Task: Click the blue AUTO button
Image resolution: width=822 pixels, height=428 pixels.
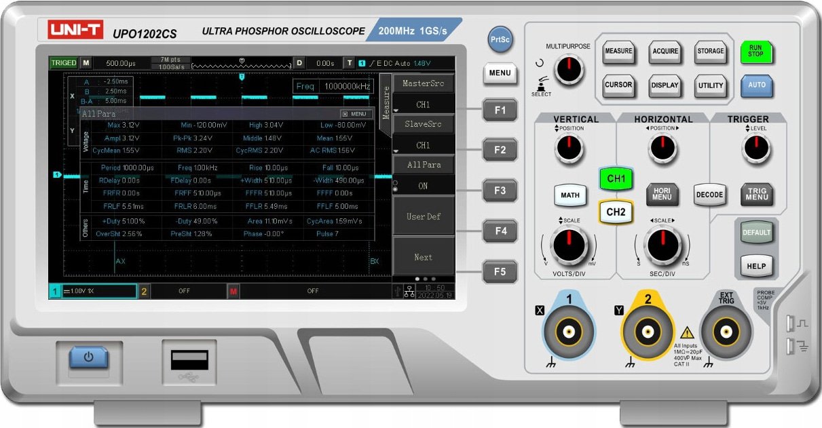Action: pyautogui.click(x=757, y=85)
